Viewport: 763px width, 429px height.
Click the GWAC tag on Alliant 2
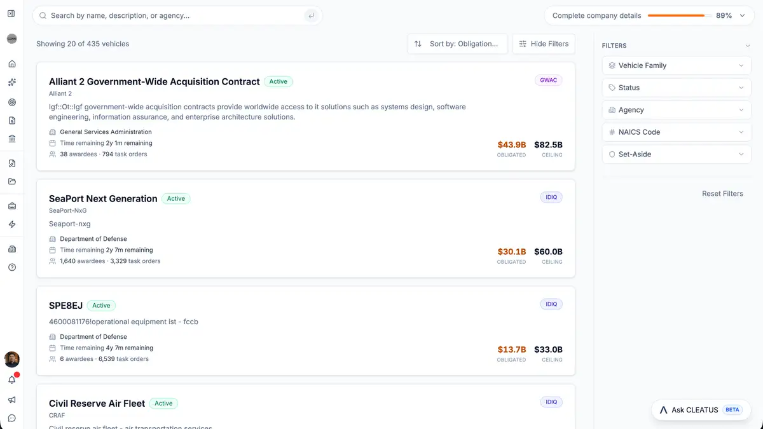548,81
